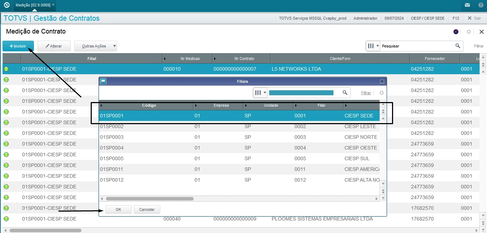Open the mail envelope icon in top bar
The image size is (487, 233).
click(467, 5)
